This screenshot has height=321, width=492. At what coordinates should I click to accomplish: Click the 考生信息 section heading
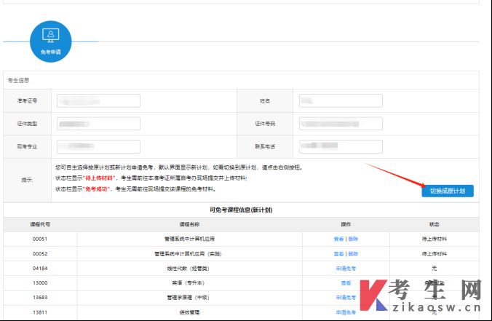pos(18,80)
